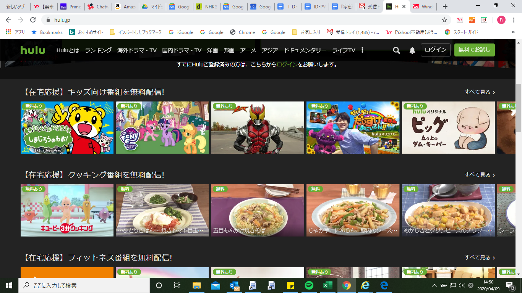The width and height of the screenshot is (522, 293).
Task: Open the notifications bell icon
Action: click(x=412, y=50)
